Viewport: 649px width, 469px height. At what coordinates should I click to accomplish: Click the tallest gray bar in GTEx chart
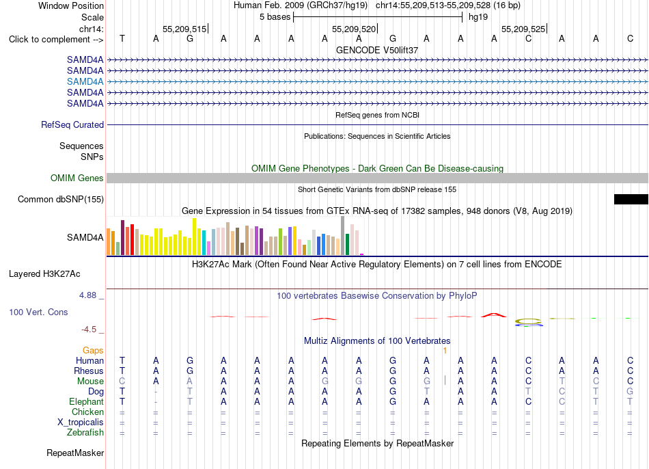pos(343,236)
